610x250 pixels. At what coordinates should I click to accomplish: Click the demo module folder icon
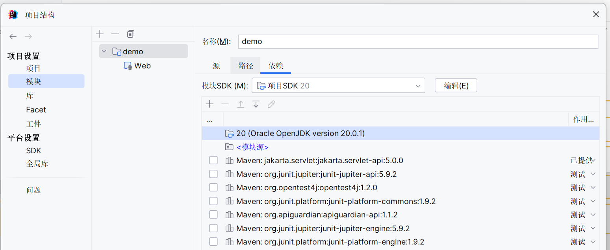pos(117,51)
